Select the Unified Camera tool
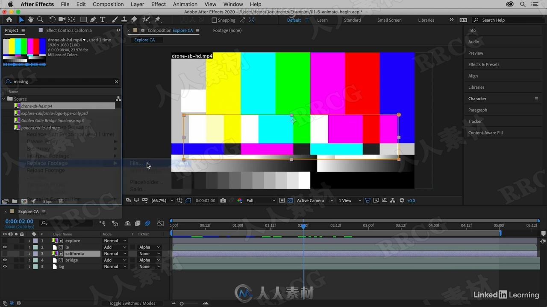The height and width of the screenshot is (307, 547). pos(62,20)
